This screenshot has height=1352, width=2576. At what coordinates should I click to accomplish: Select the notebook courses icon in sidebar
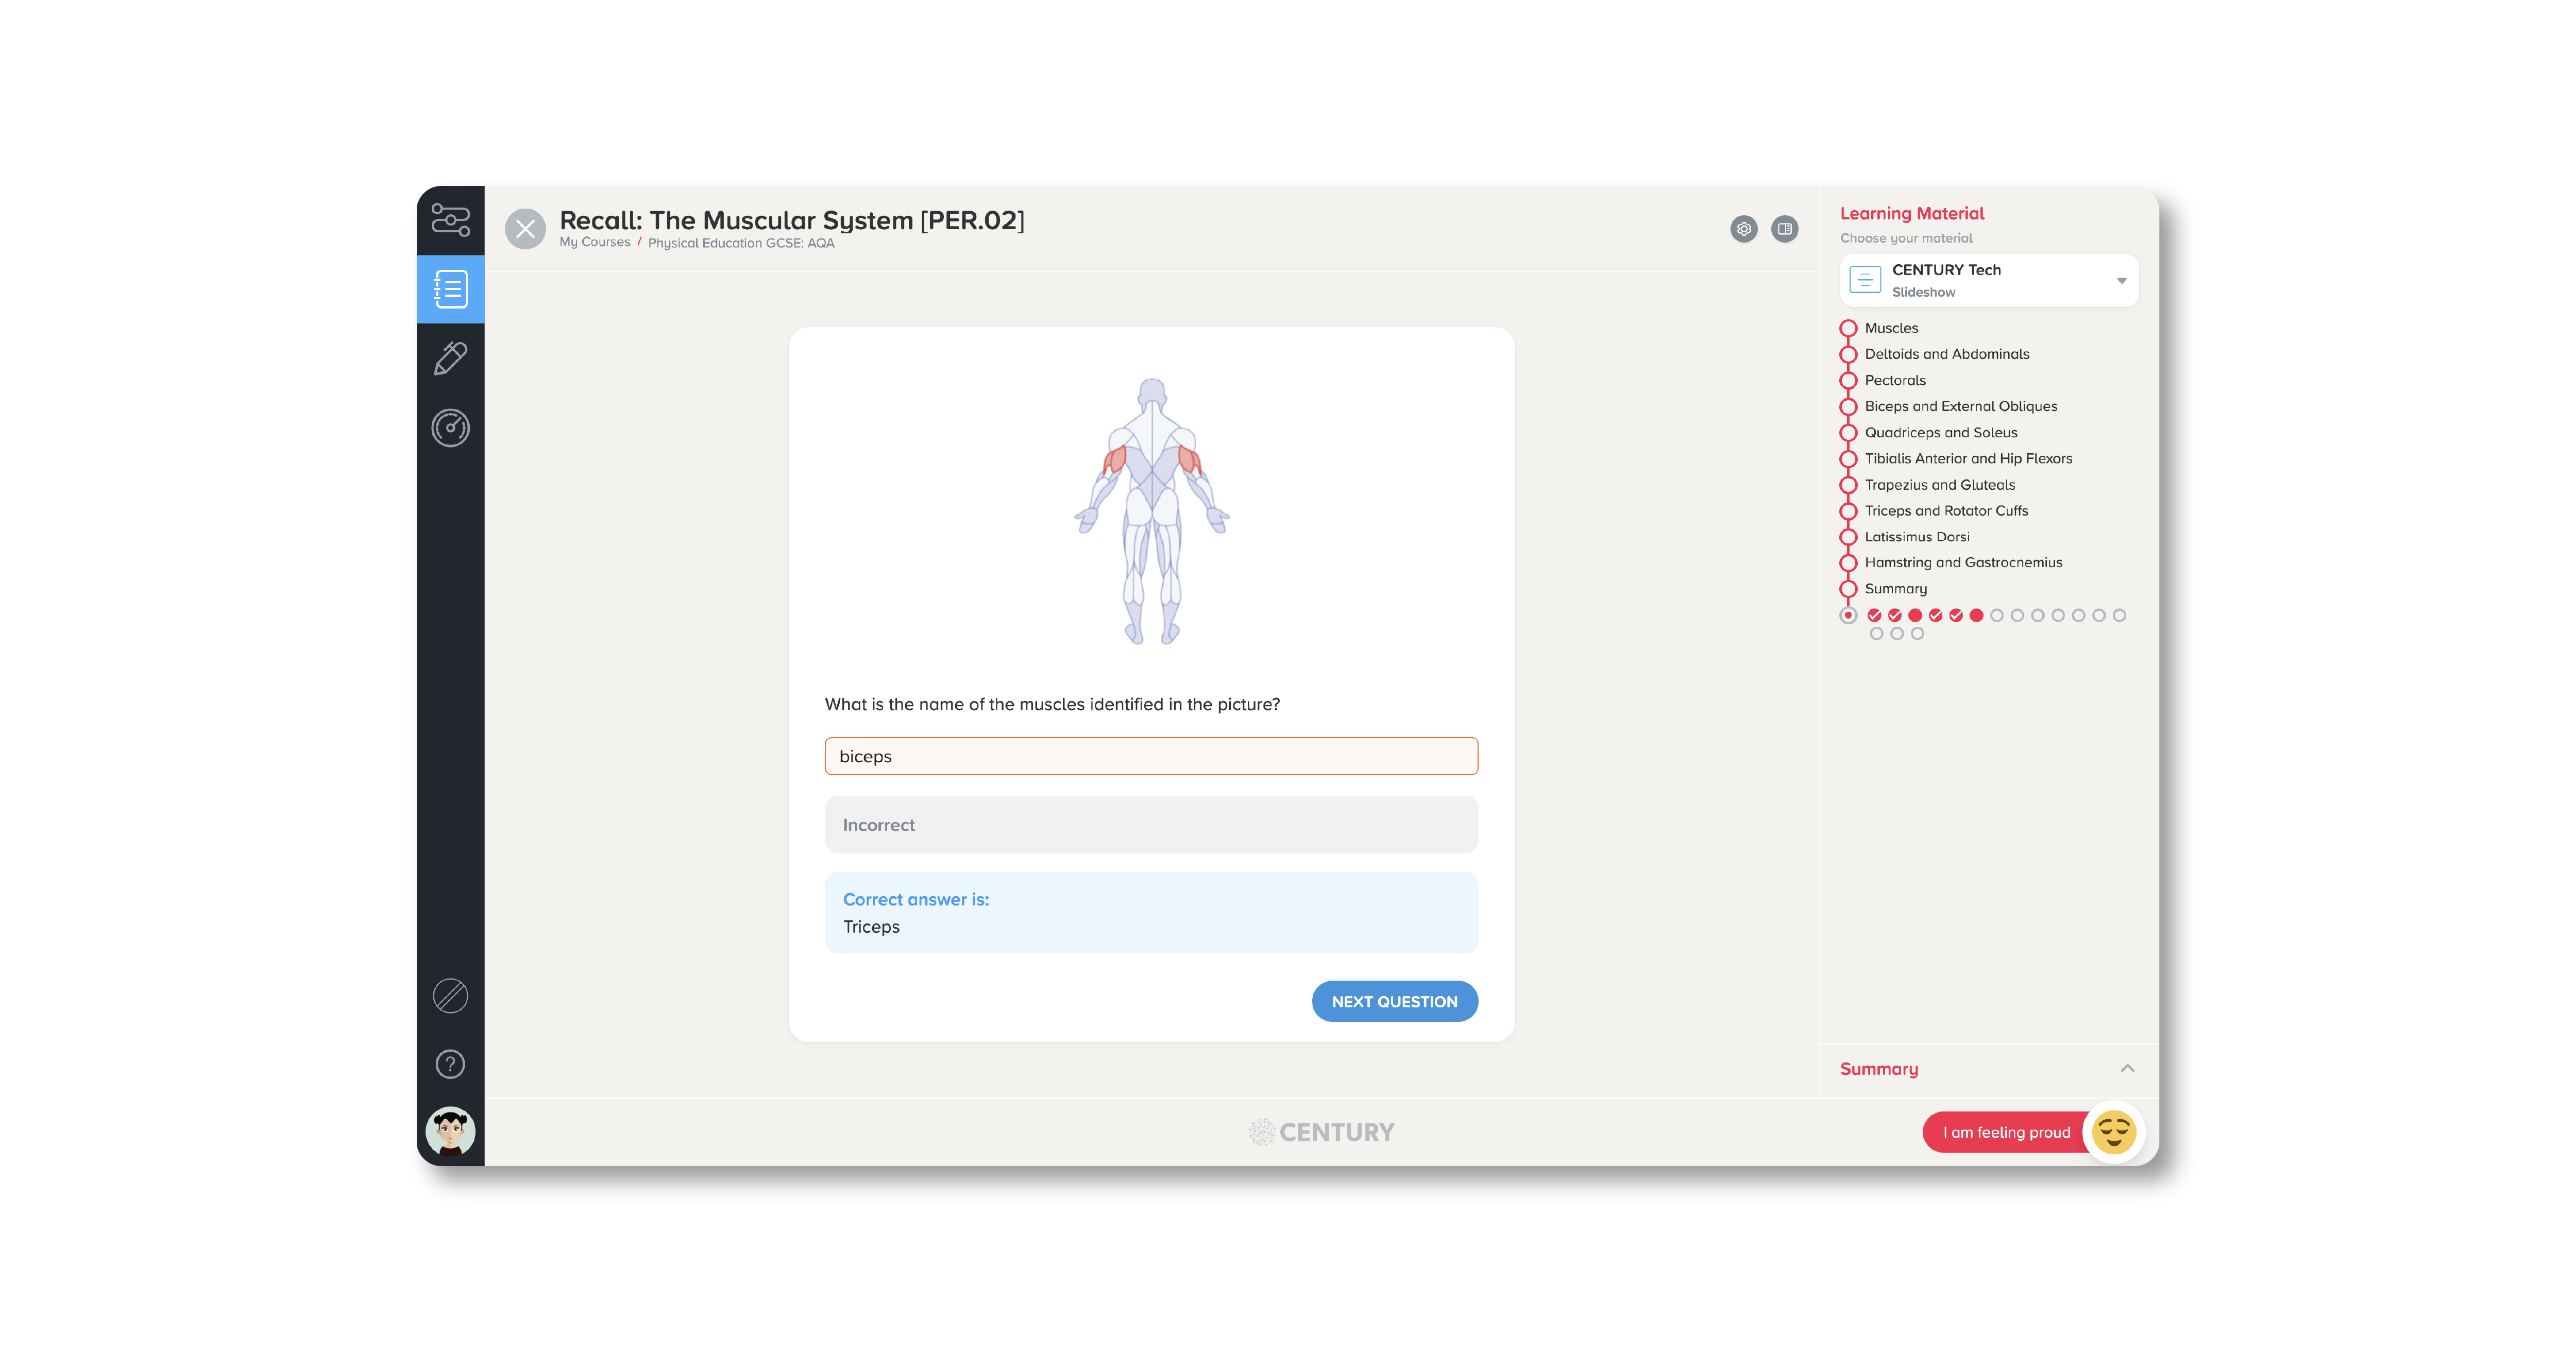[x=450, y=289]
